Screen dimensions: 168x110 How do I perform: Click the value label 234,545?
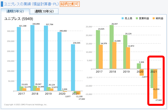[77, 43]
